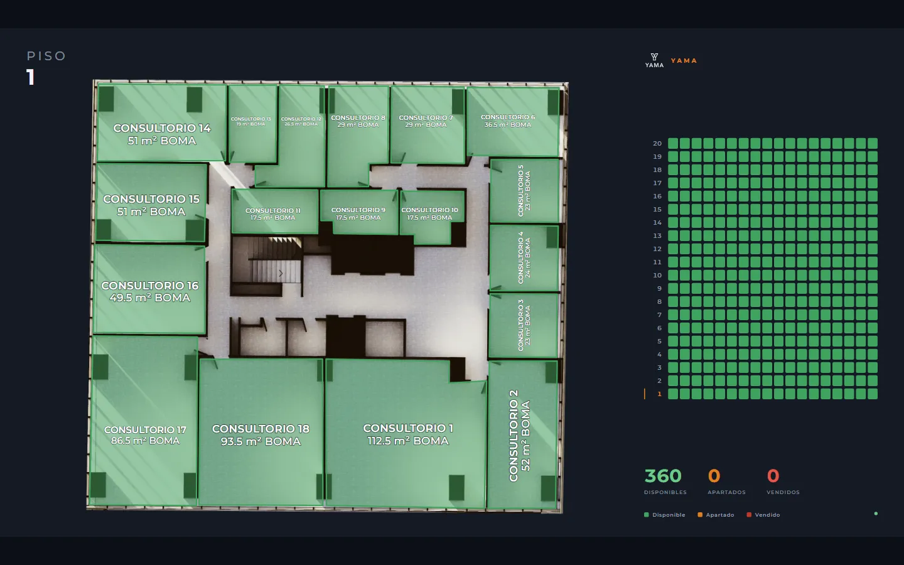Switch to floor 11 row label

tap(657, 262)
